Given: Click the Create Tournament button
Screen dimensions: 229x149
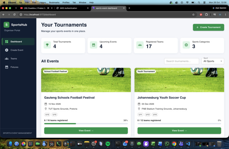Looking at the screenshot, I should point(209,27).
